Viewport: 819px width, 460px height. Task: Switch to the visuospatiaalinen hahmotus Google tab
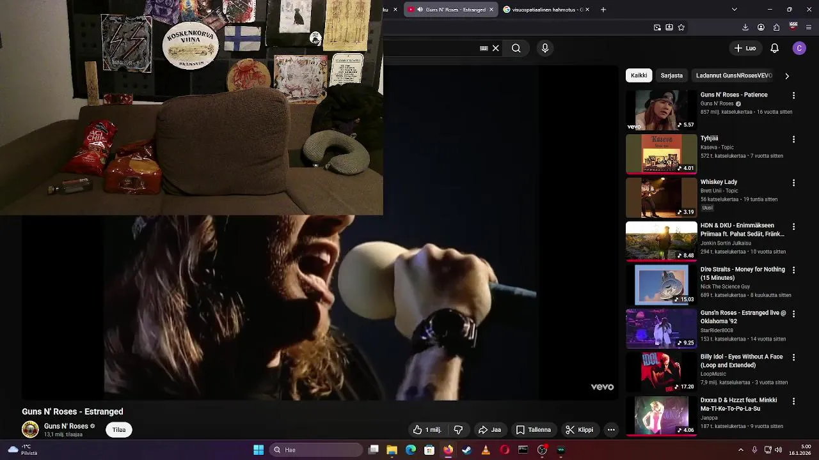click(x=547, y=10)
